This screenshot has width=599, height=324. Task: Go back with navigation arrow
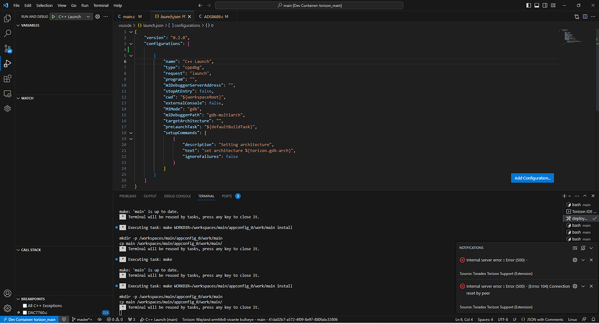tap(200, 5)
